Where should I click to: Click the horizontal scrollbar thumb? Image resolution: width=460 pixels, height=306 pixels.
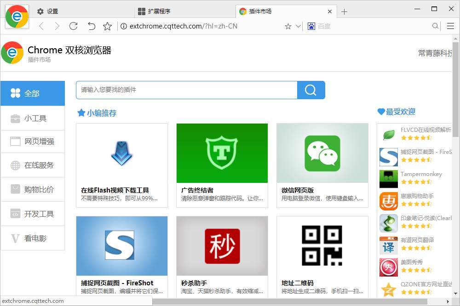pos(290,301)
